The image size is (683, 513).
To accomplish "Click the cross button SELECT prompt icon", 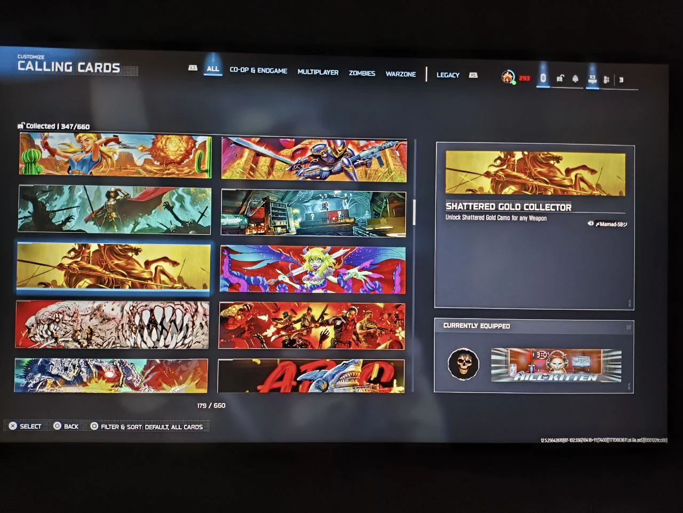I will point(13,425).
